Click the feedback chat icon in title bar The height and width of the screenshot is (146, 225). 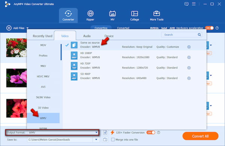coord(186,4)
